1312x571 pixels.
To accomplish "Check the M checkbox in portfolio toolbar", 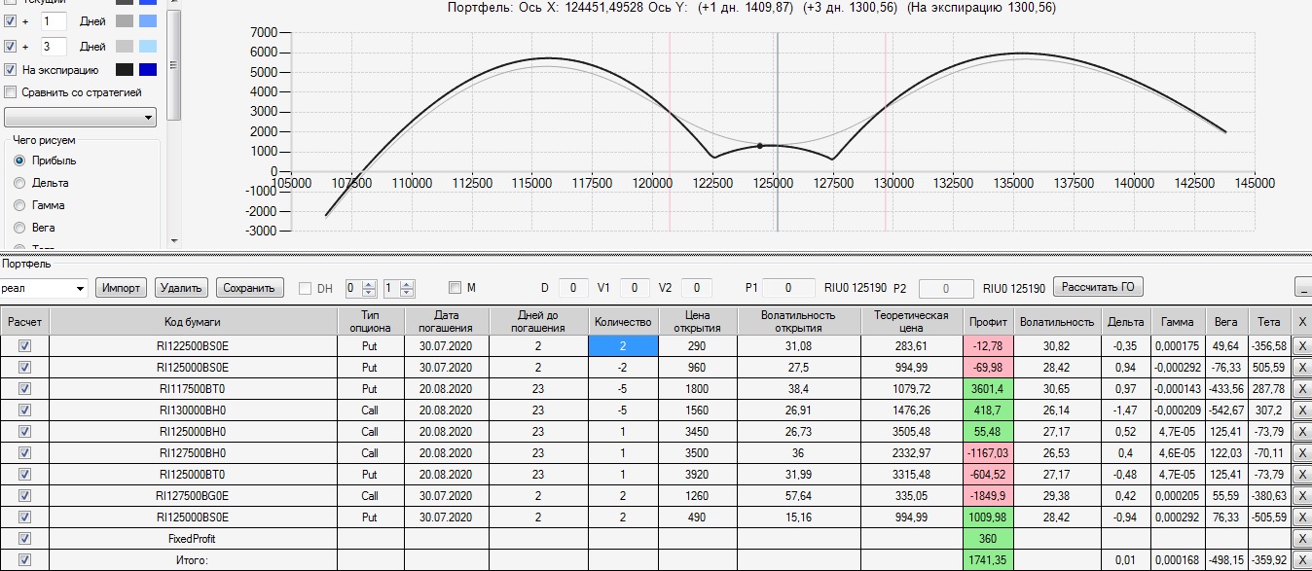I will [x=455, y=287].
